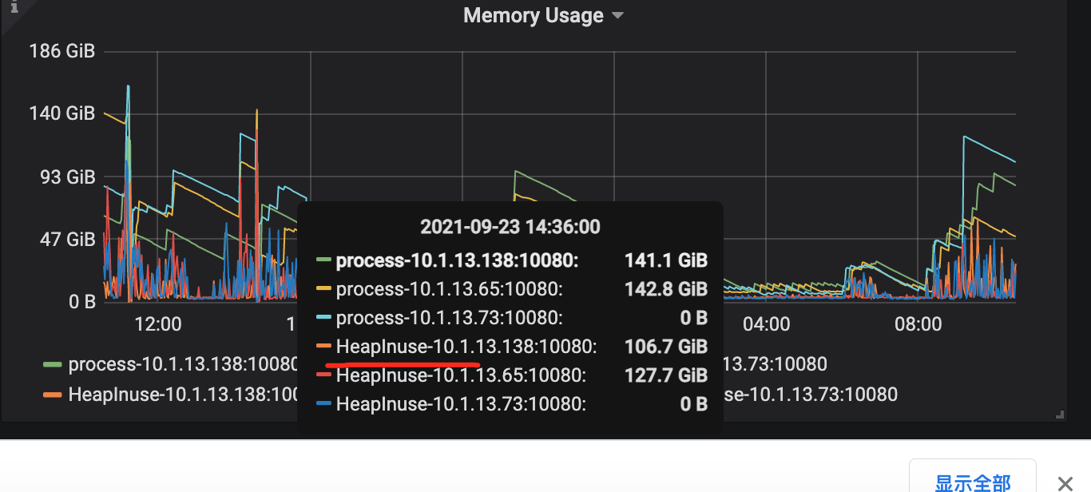Click yellow marker for process-10.1.13.65 in tooltip
Screen dimensions: 1091x492
[323, 289]
